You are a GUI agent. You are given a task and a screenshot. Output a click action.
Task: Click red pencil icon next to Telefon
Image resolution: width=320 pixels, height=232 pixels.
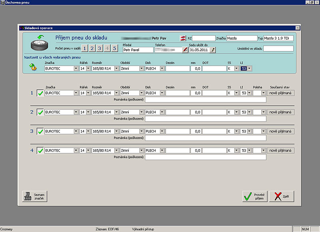185,50
